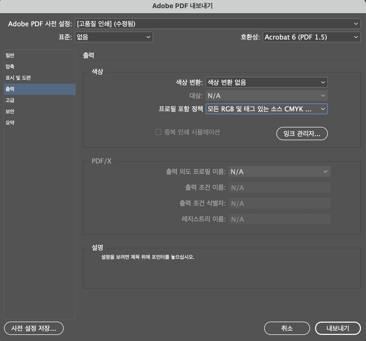This screenshot has width=366, height=341.
Task: Select the 보안 category in sidebar
Action: tap(40, 111)
